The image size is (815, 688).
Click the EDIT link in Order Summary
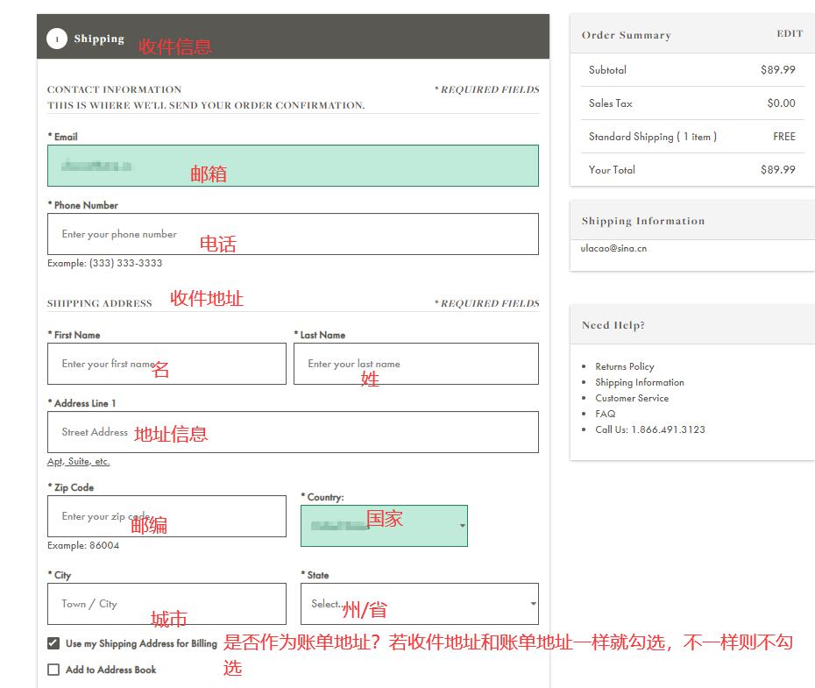[789, 34]
